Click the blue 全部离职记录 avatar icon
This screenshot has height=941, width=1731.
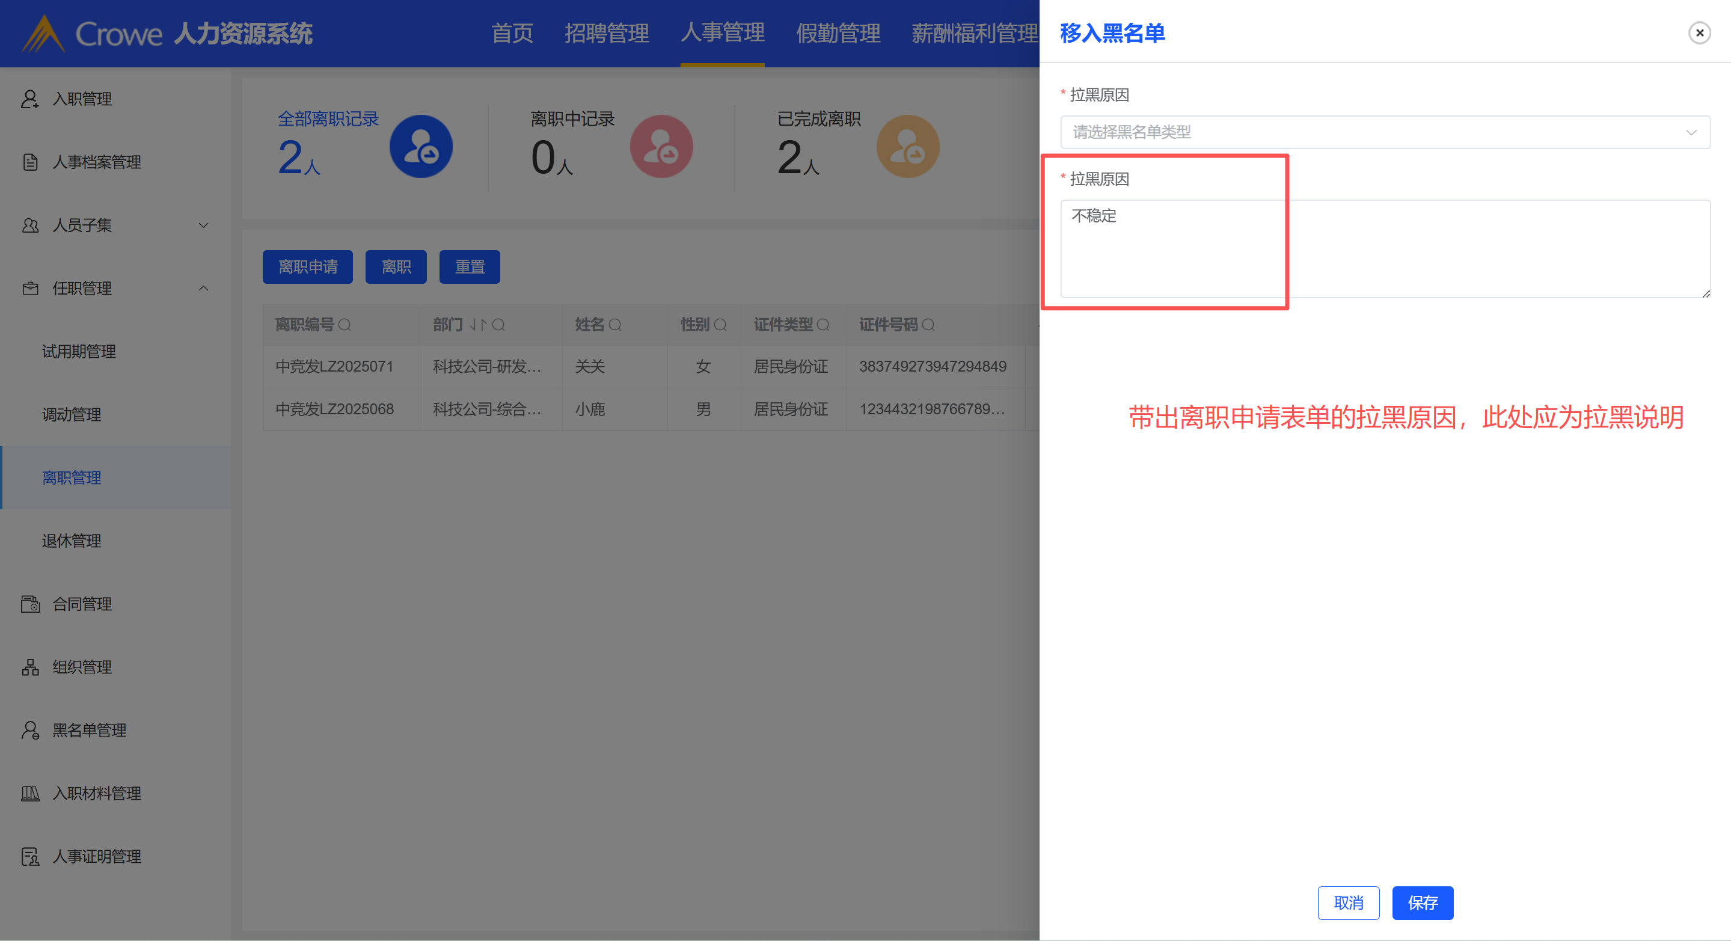(421, 146)
